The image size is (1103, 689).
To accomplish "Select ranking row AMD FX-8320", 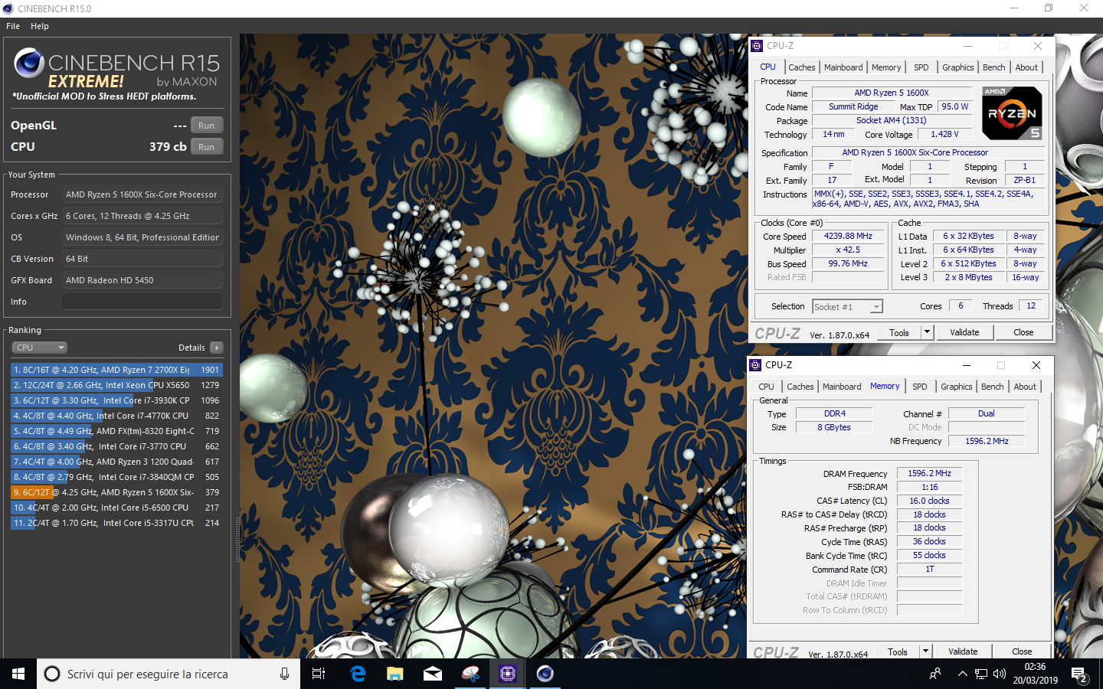I will click(116, 431).
